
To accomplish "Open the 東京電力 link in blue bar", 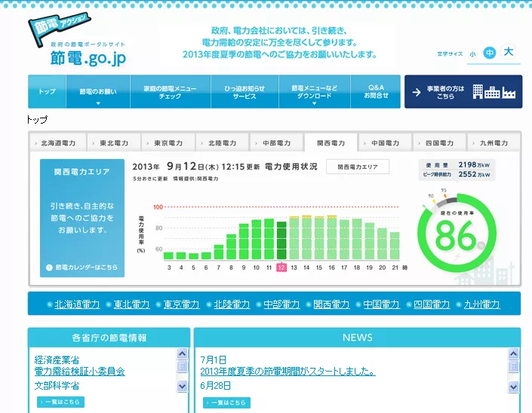I will 182,304.
